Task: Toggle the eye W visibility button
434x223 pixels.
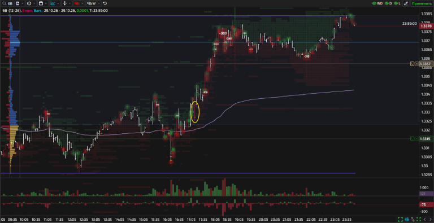Action: 92,3
